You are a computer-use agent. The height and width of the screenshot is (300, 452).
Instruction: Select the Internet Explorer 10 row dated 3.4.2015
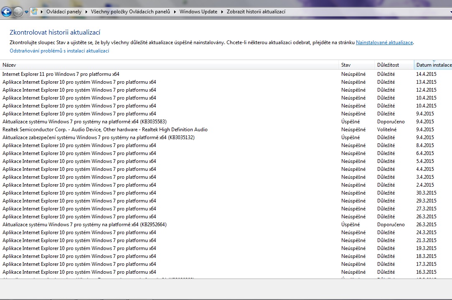click(x=226, y=177)
